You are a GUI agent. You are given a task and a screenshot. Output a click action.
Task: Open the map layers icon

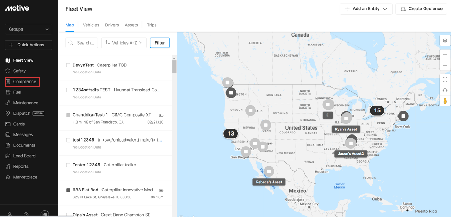[x=445, y=40]
